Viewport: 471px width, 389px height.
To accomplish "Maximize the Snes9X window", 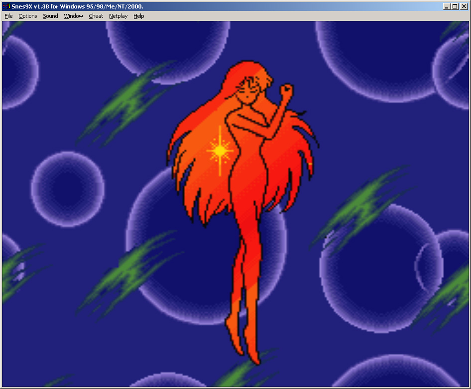I will (x=455, y=6).
